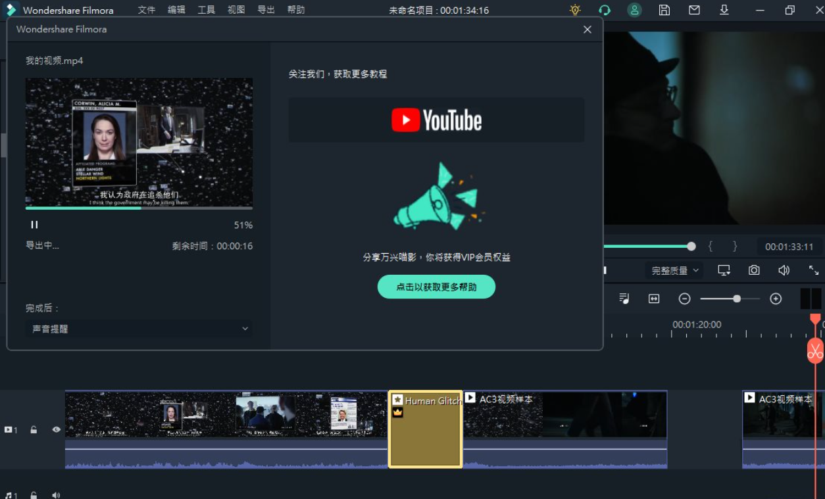
Task: Click the export preview thumbnail
Action: point(139,142)
